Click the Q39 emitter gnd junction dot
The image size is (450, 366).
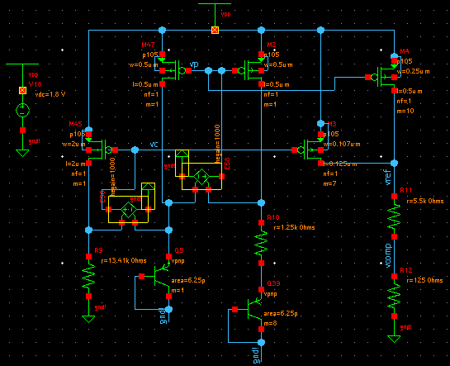click(x=261, y=342)
